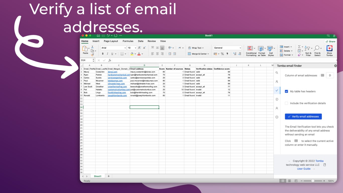Select cell maury.costantini@dorse.com
Viewport: 343px width, 193px height.
144,72
